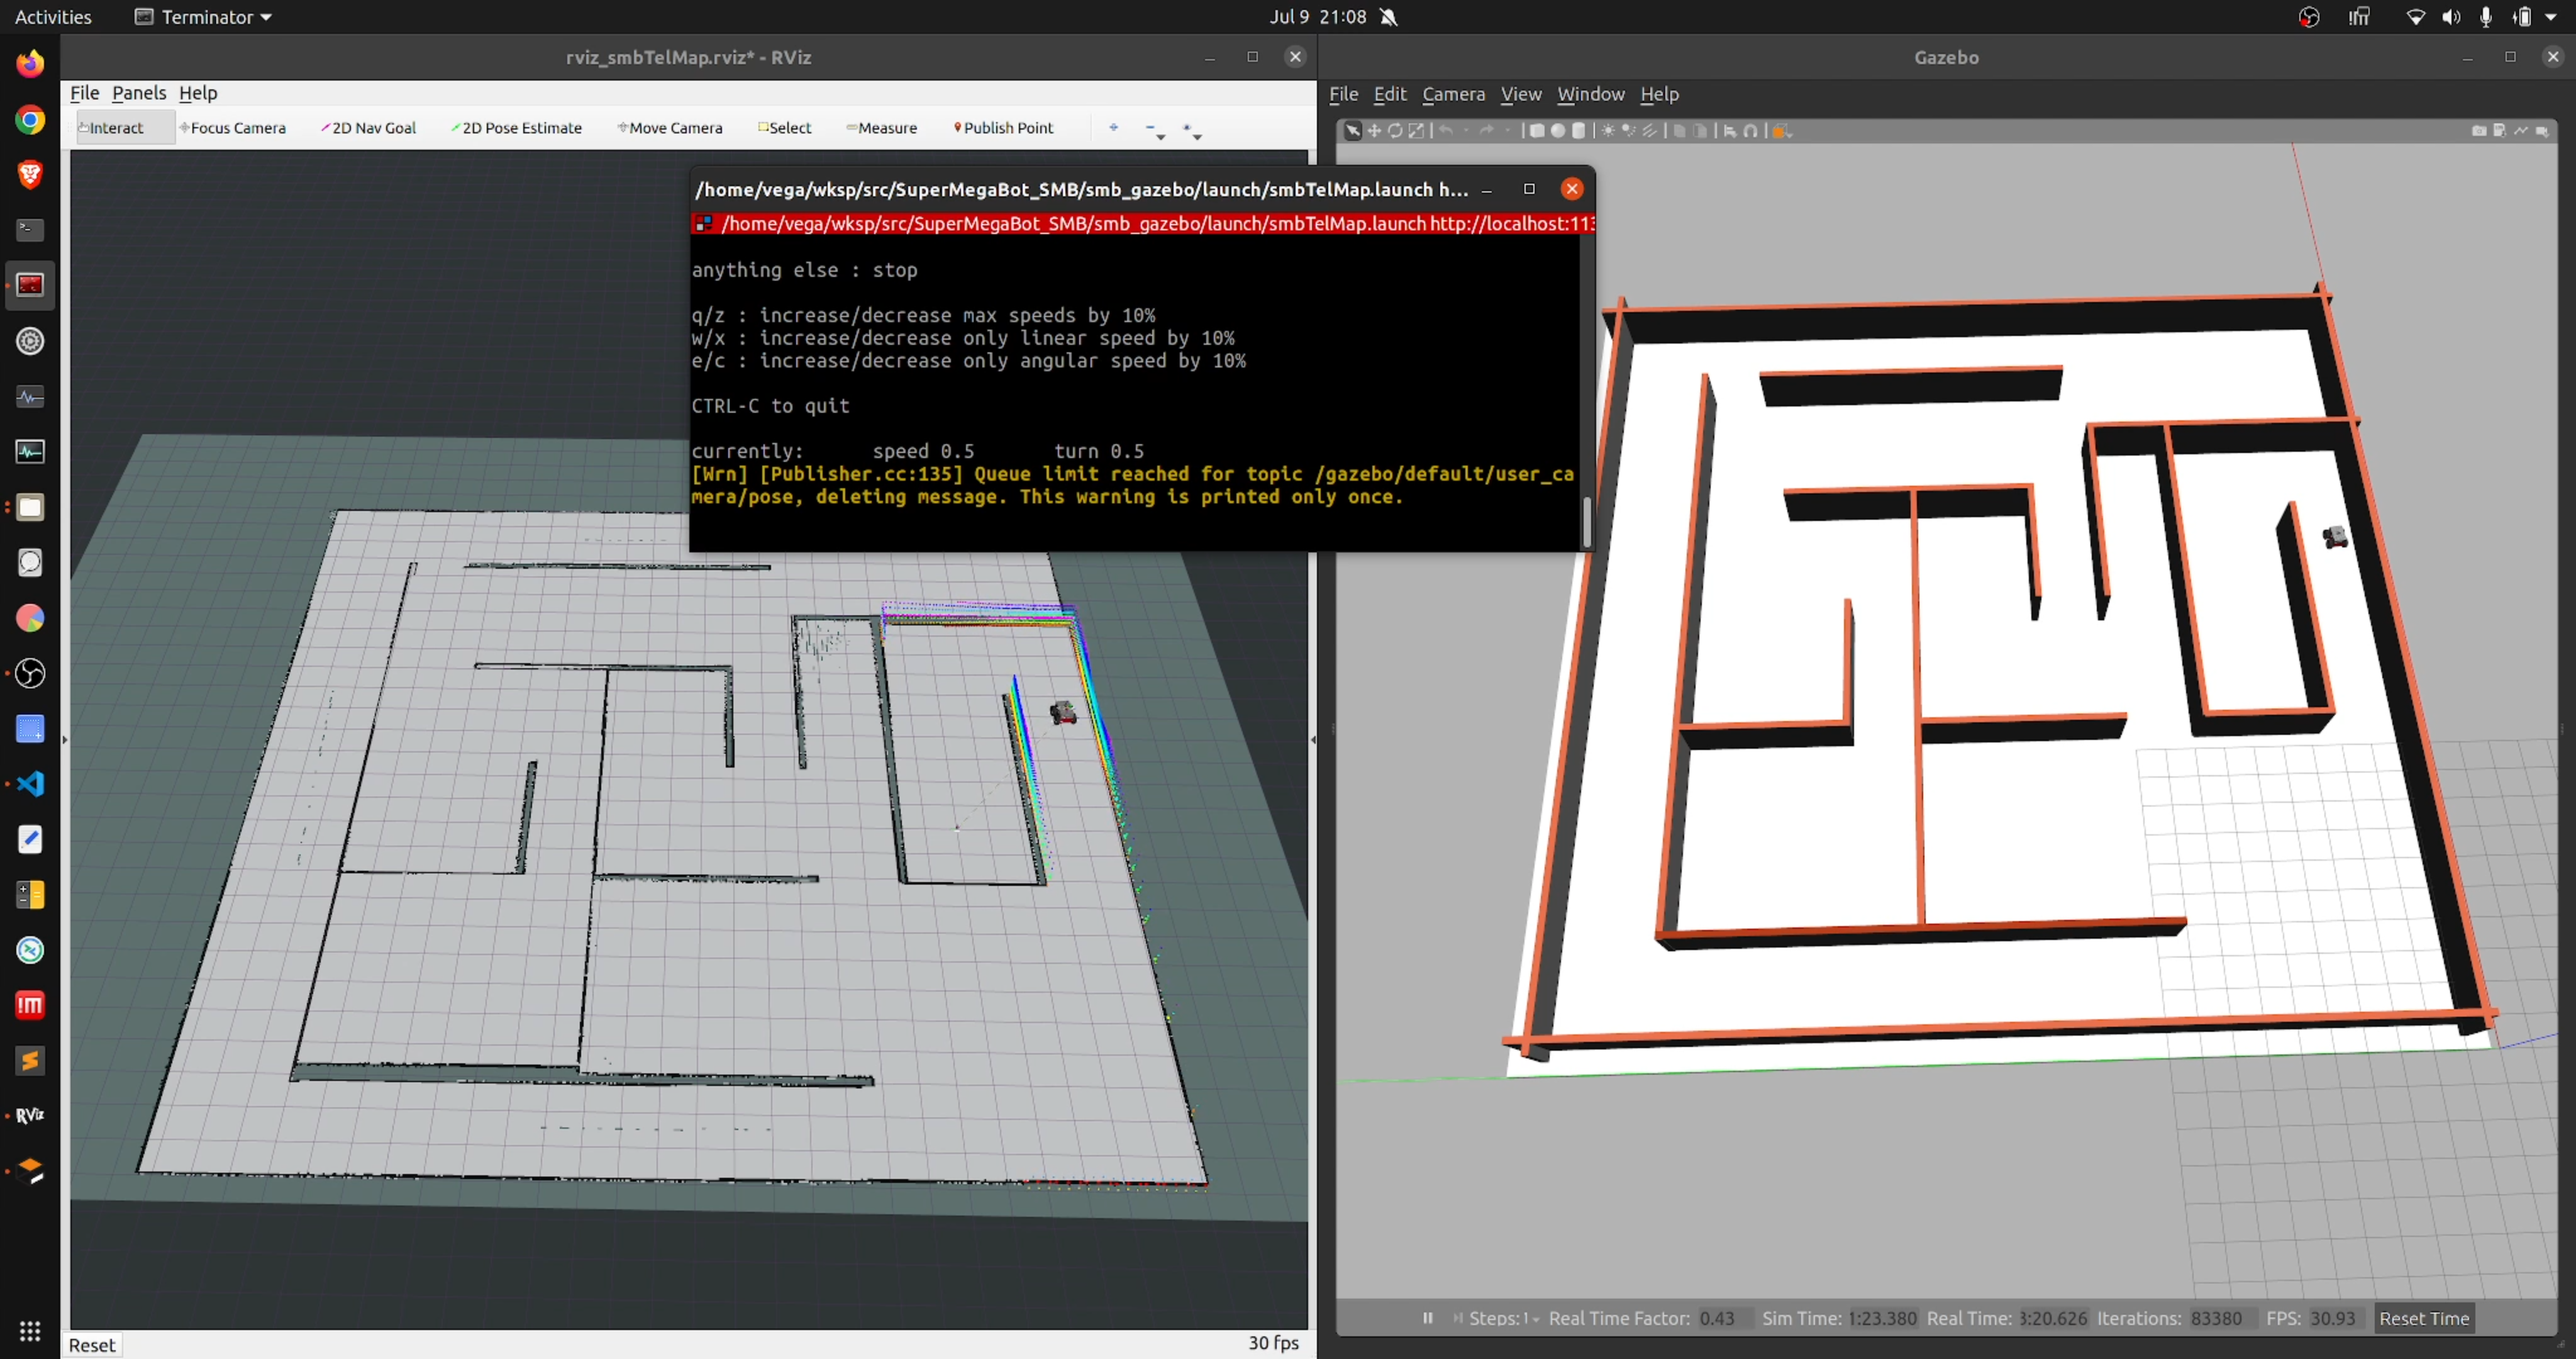This screenshot has height=1359, width=2576.
Task: Pause the Gazebo simulation
Action: (x=1428, y=1318)
